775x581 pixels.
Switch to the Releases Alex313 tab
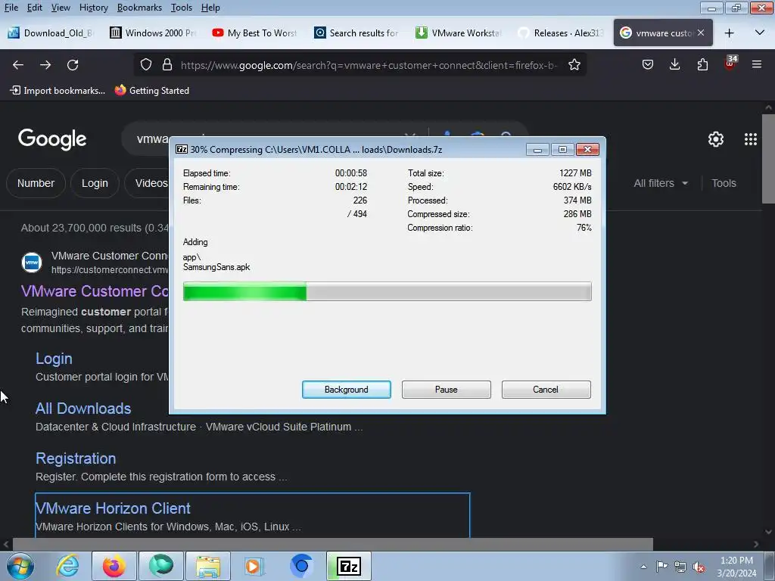coord(561,33)
